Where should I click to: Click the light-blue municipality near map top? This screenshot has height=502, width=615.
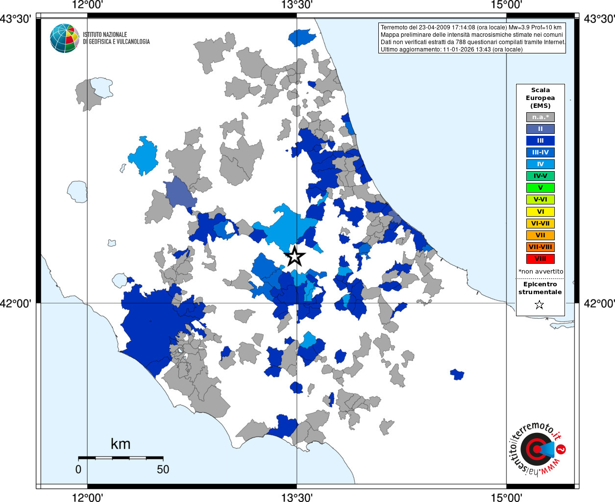302,37
